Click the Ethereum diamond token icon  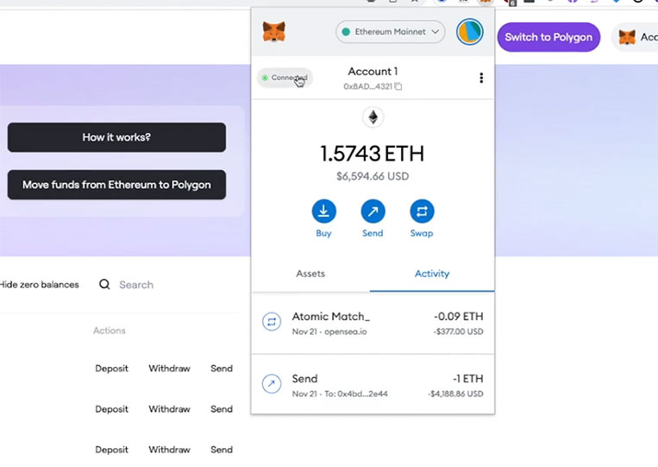click(x=373, y=117)
